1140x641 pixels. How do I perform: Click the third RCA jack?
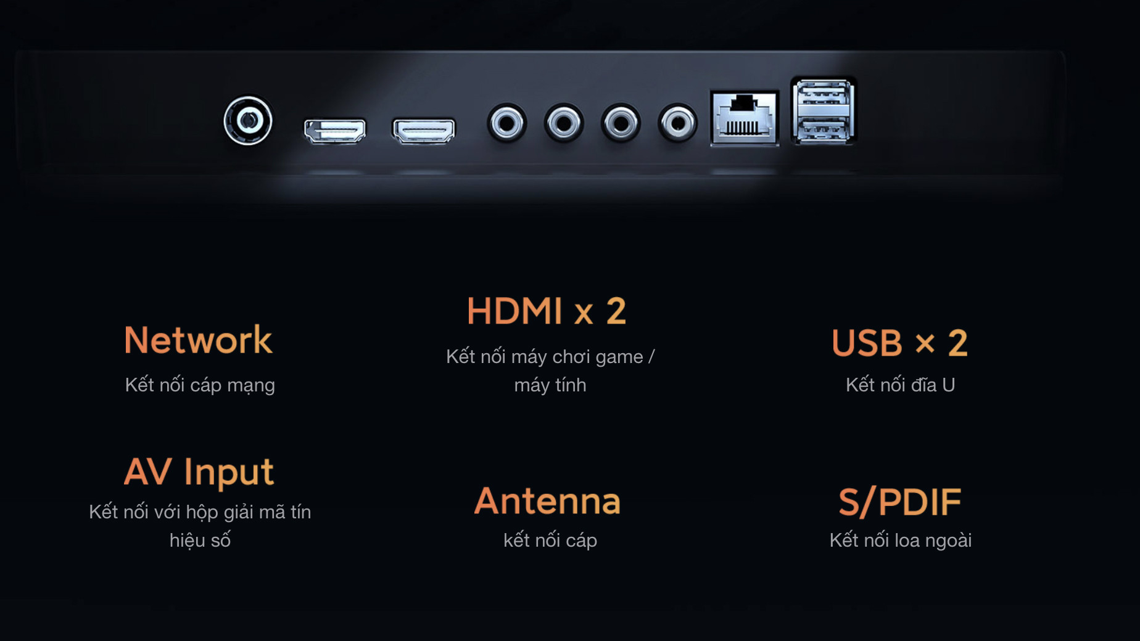[x=621, y=123]
